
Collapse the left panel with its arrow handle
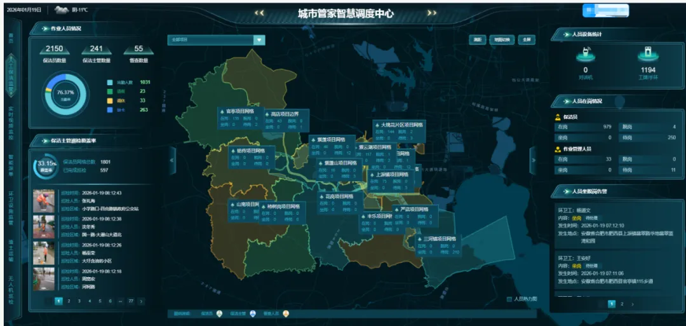pos(171,161)
